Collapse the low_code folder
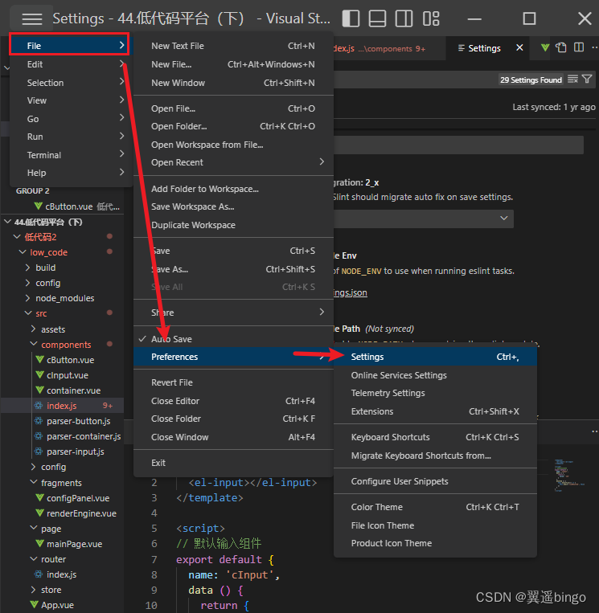 (23, 252)
